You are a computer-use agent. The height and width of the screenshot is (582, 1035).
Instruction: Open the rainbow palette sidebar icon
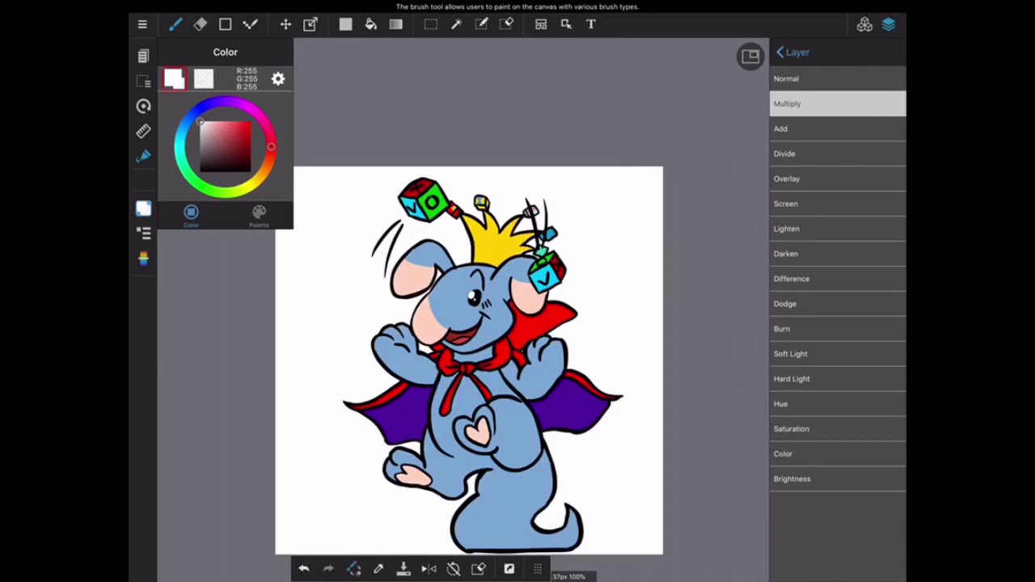(x=143, y=258)
